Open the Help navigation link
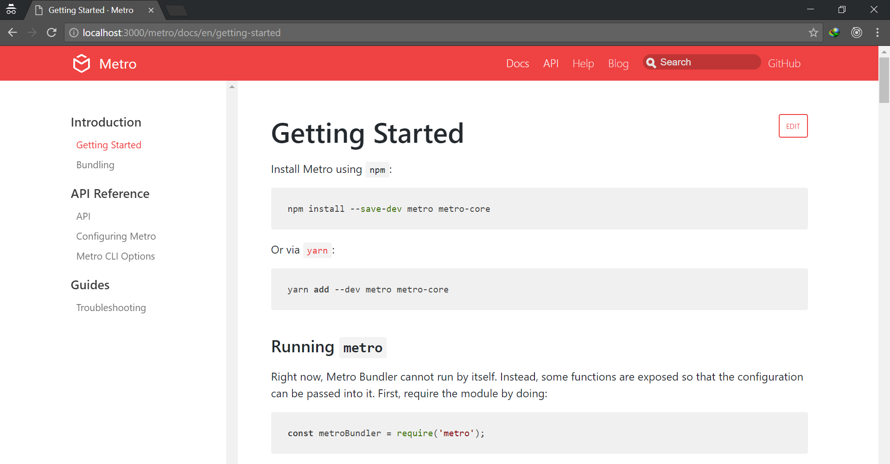 583,64
